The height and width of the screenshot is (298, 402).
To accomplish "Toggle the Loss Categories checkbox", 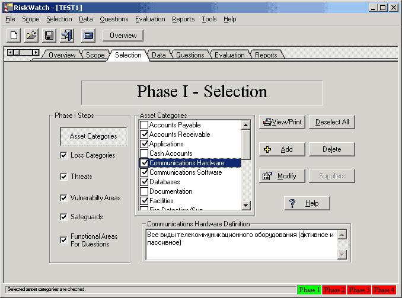I will (x=63, y=155).
